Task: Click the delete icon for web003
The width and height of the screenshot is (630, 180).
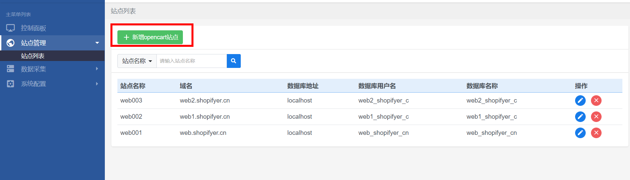Action: [x=596, y=101]
